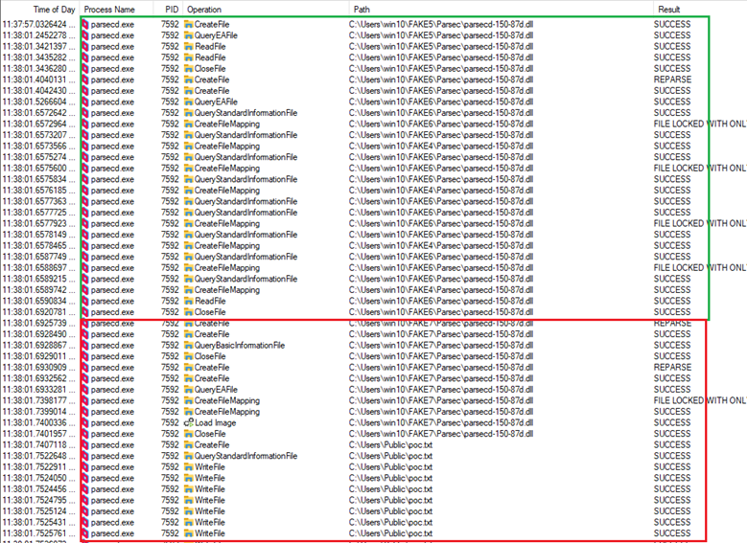Viewport: 747px width, 543px height.
Task: Click file icon of the 11:38:01.3436280 CloseFile row
Action: (189, 68)
